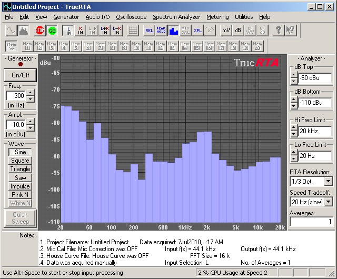Open the Spectrum Analyzer menu
Image resolution: width=337 pixels, height=279 pixels.
click(x=176, y=17)
